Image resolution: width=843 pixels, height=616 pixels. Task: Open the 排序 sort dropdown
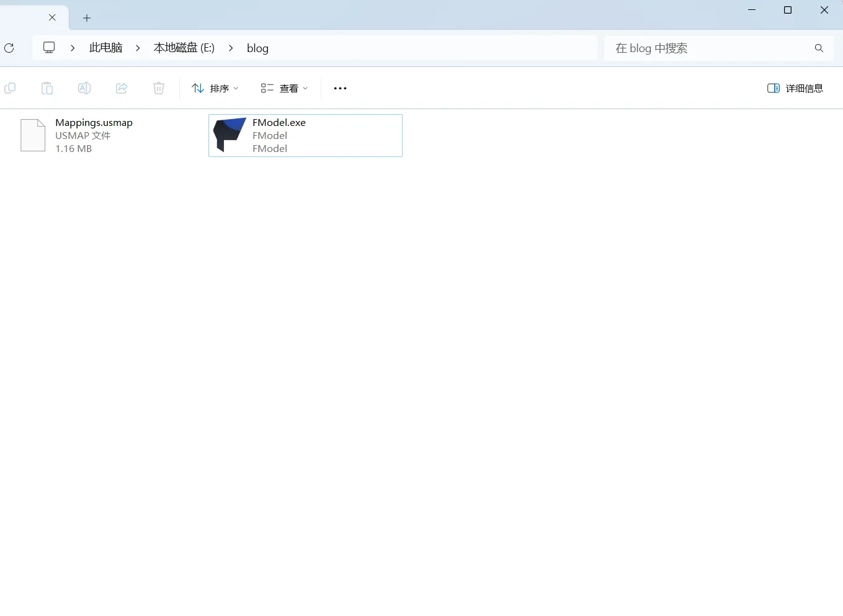(215, 88)
